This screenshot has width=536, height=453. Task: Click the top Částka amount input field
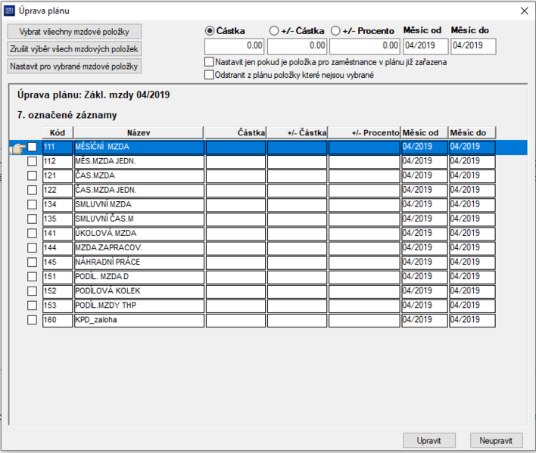tap(234, 46)
